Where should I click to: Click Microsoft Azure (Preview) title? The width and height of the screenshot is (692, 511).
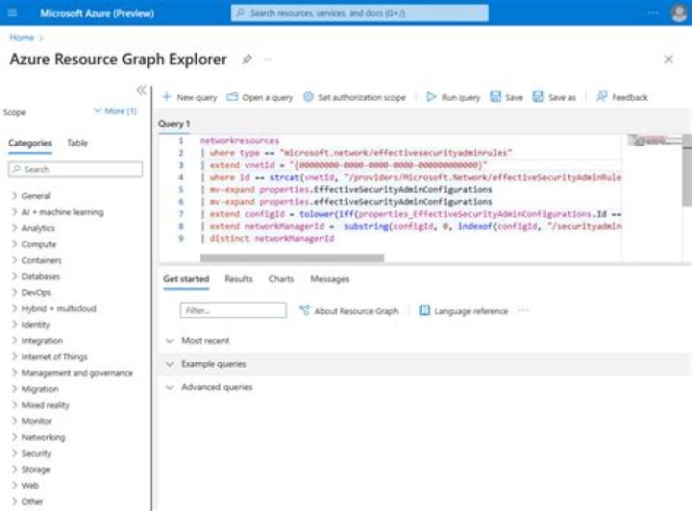pyautogui.click(x=97, y=13)
